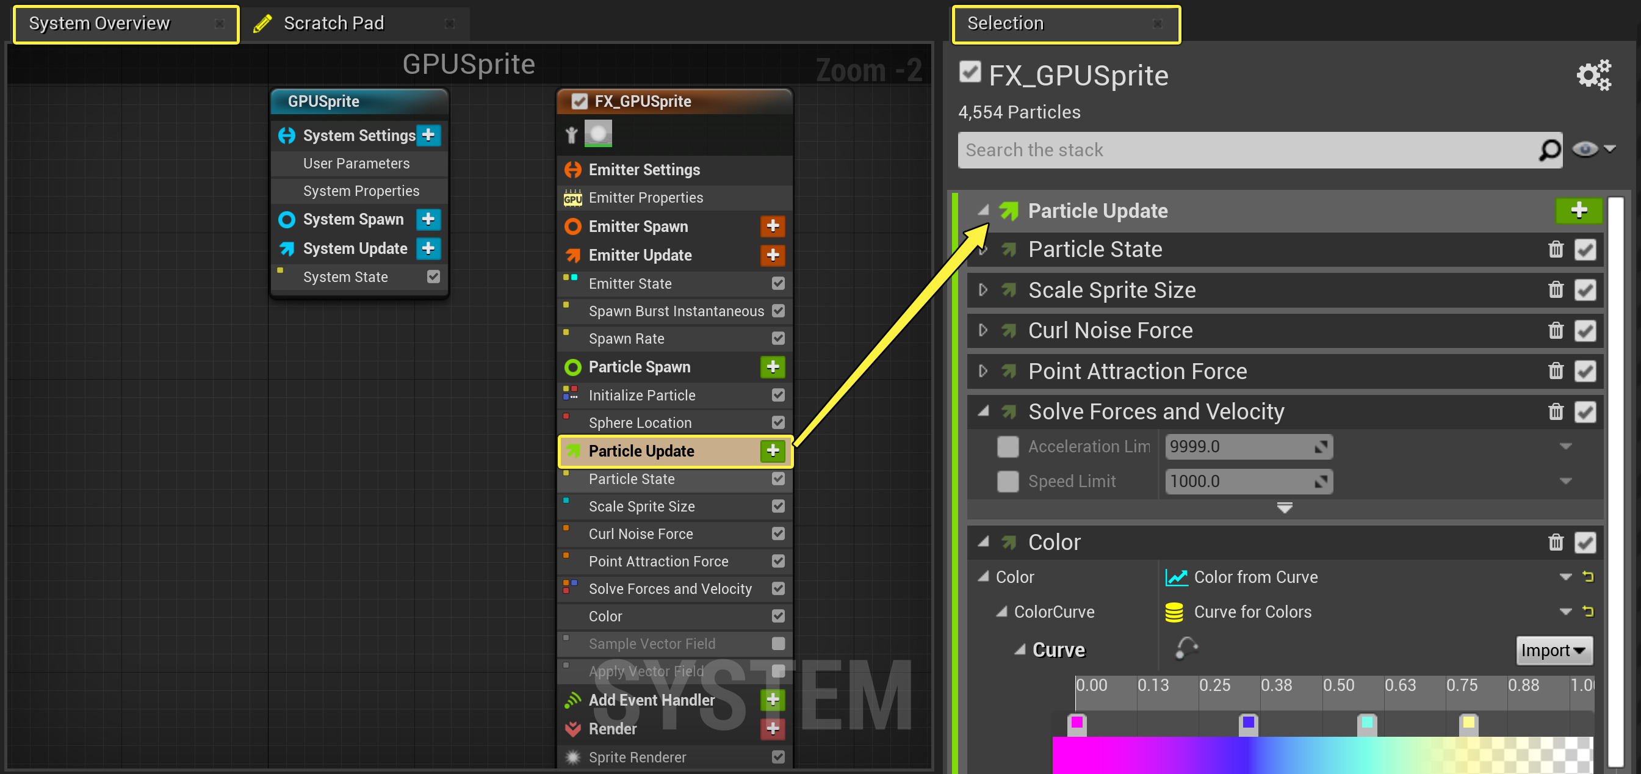Expand the Curl Noise Force module

[x=983, y=331]
